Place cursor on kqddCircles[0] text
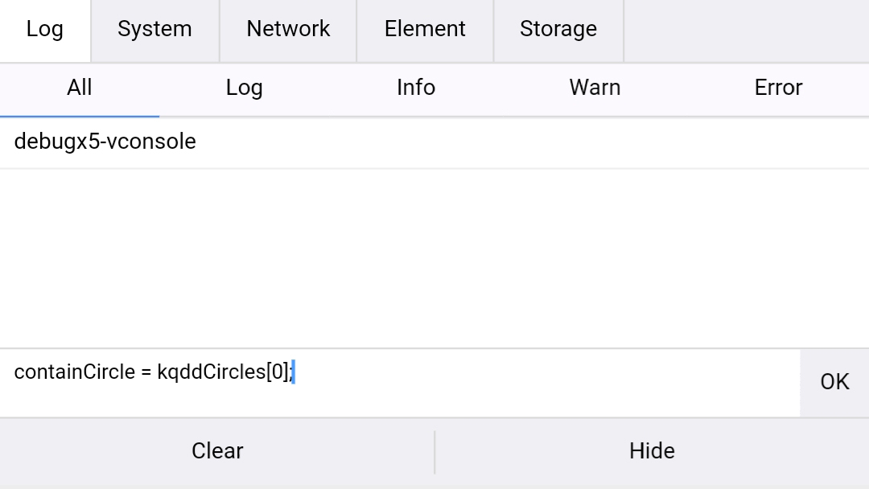The width and height of the screenshot is (869, 489). tap(222, 372)
